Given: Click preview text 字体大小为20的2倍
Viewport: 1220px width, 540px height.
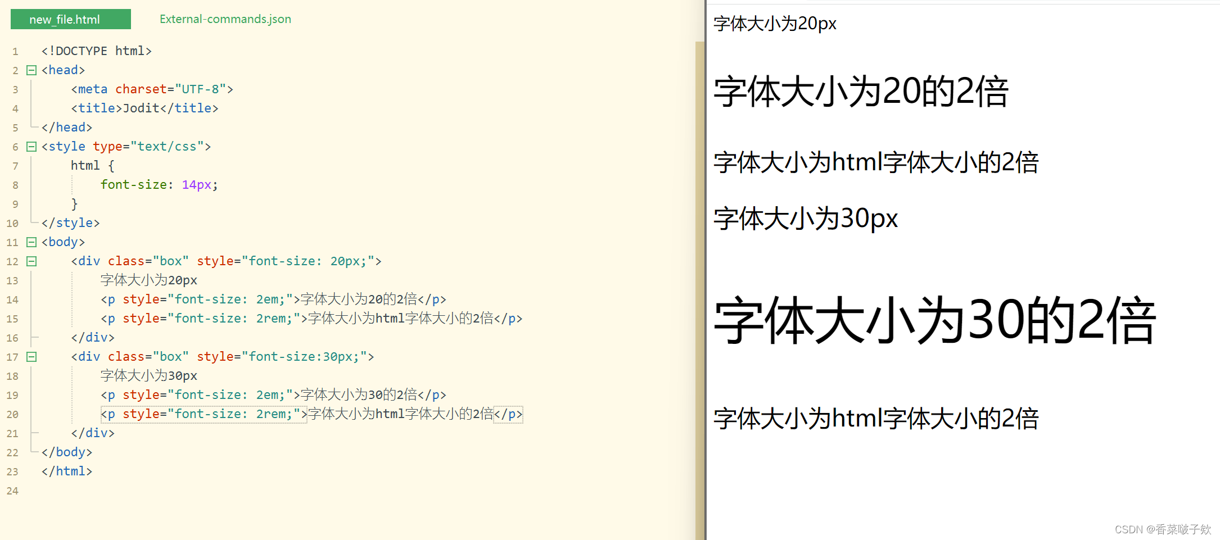Looking at the screenshot, I should coord(861,92).
